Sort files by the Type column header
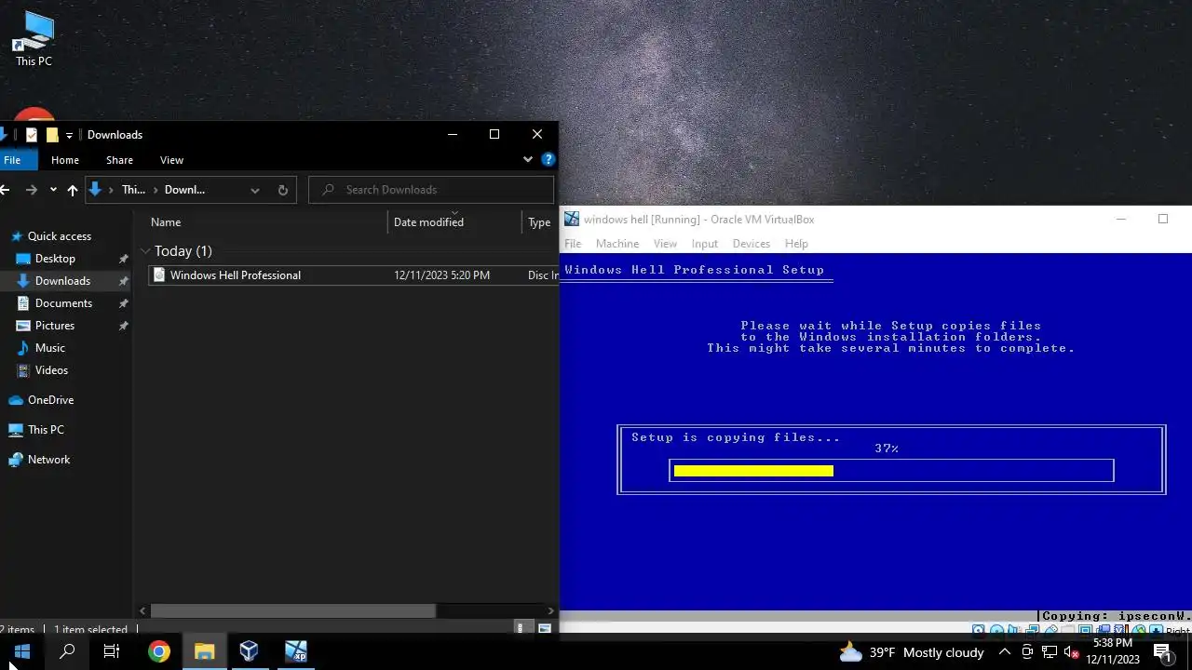This screenshot has width=1192, height=670. tap(539, 222)
